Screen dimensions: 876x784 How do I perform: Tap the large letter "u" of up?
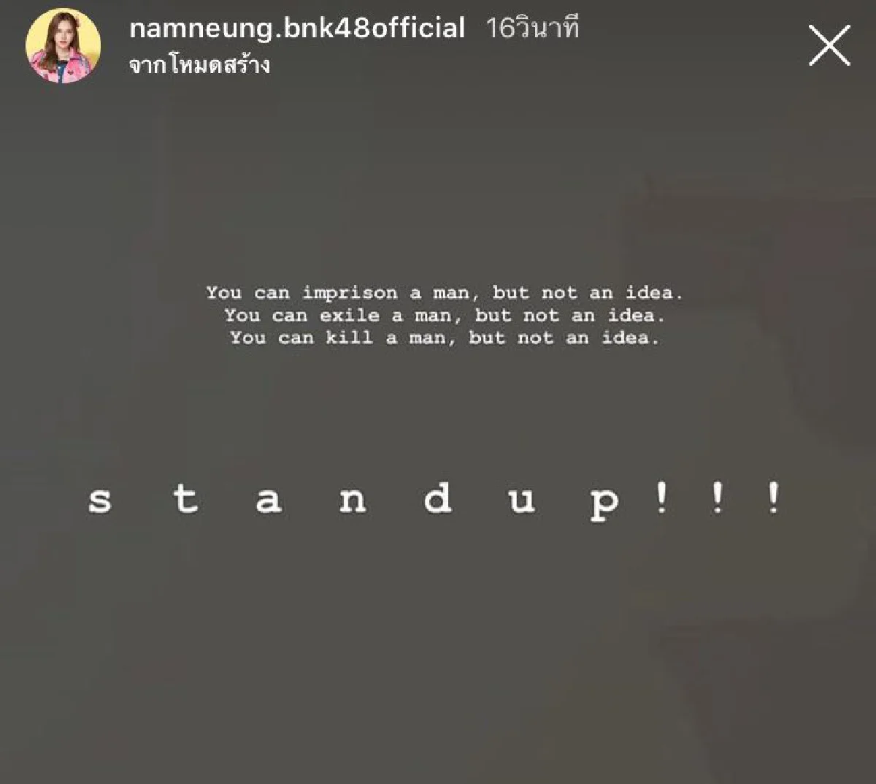(521, 501)
